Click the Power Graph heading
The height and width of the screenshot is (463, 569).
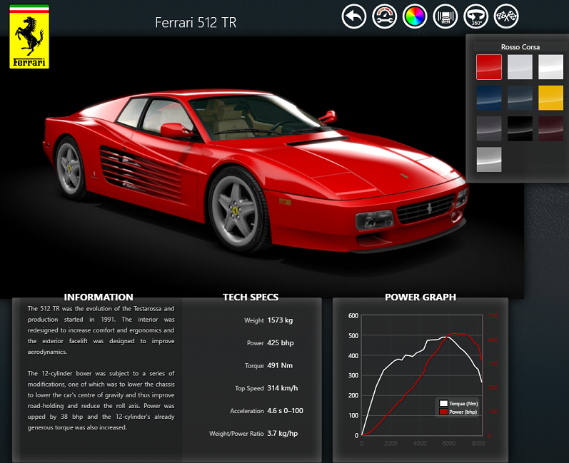click(x=420, y=297)
